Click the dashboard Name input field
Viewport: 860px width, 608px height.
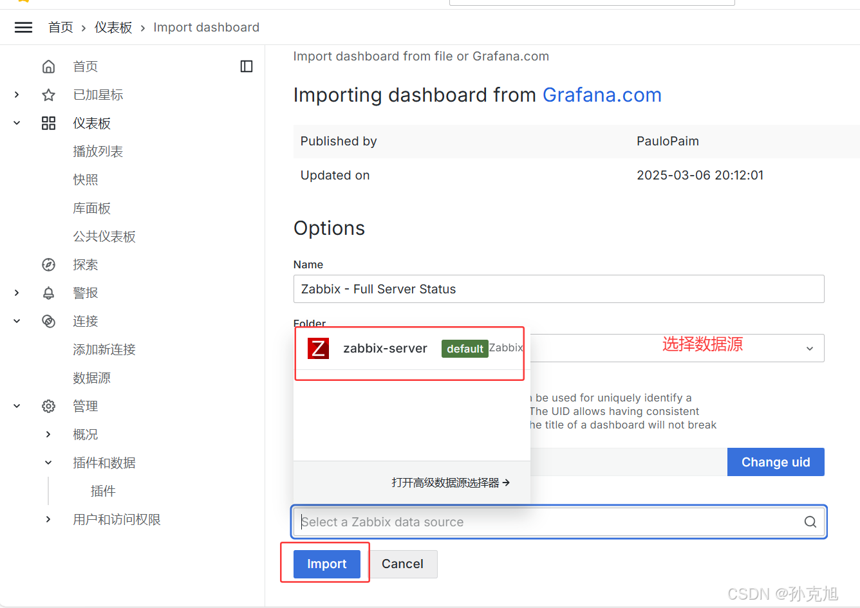[x=559, y=289]
